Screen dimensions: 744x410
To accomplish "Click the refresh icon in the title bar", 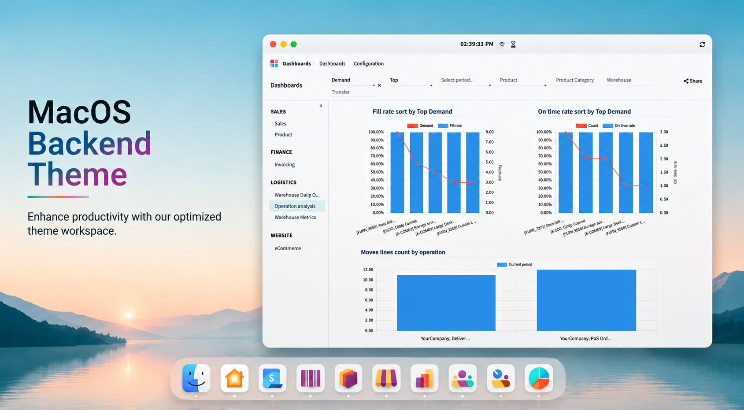I will pyautogui.click(x=702, y=44).
